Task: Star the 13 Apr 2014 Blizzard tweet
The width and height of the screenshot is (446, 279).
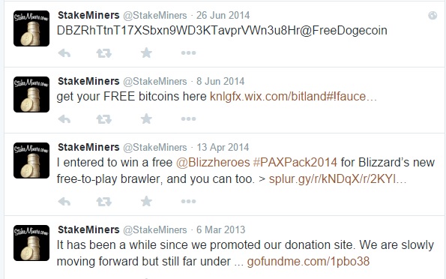Action: tap(146, 202)
